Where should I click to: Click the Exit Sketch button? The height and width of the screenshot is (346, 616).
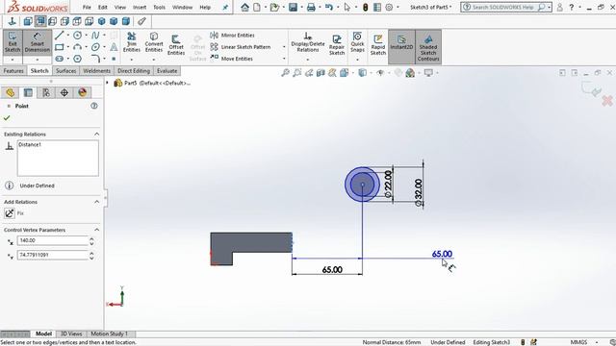(13, 42)
